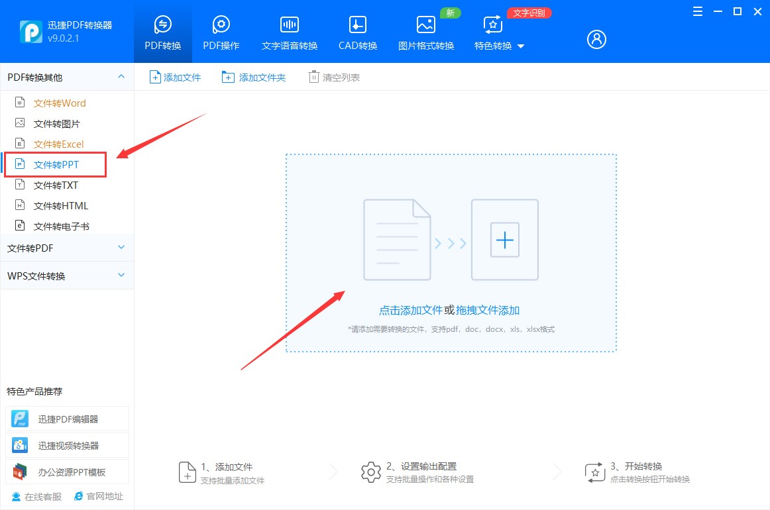Launch 迅捷视频转换器 from recommendations
This screenshot has height=510, width=770.
click(66, 444)
